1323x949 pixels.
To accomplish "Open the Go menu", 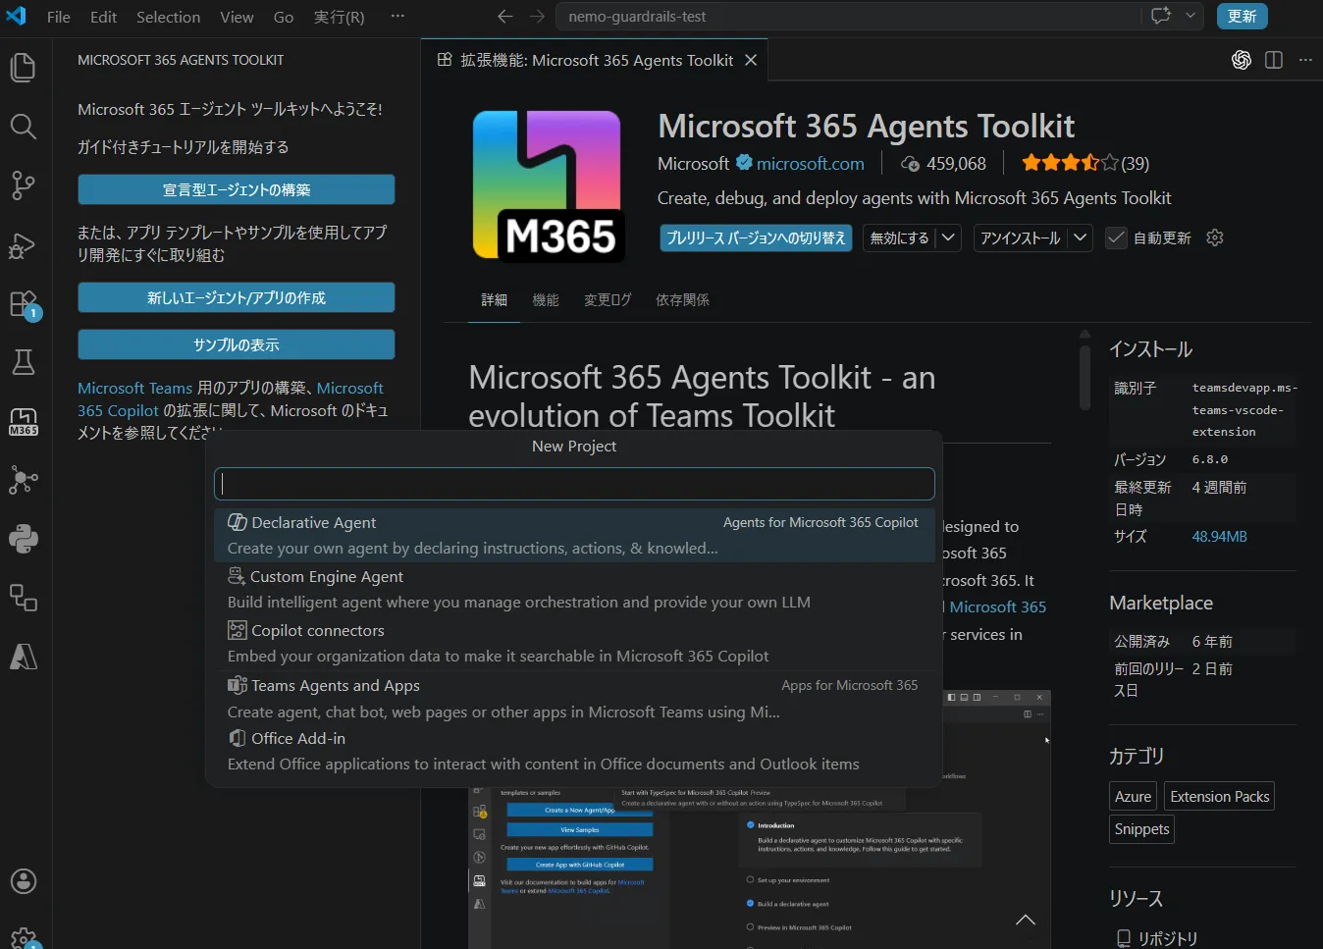I will (284, 17).
